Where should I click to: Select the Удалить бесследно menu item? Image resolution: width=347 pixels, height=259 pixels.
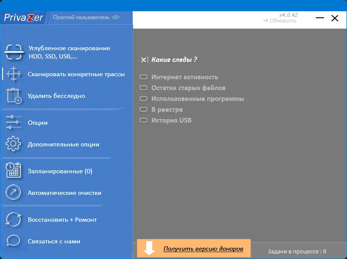click(x=56, y=96)
